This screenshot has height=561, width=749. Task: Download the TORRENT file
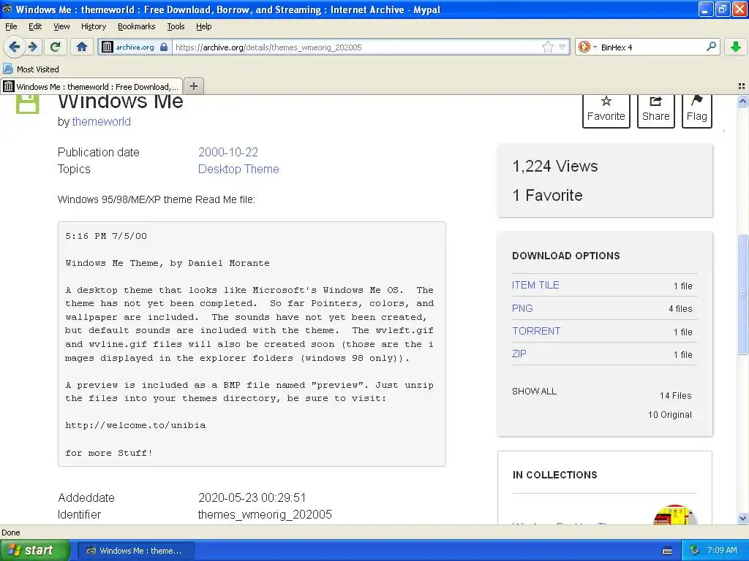pos(536,331)
